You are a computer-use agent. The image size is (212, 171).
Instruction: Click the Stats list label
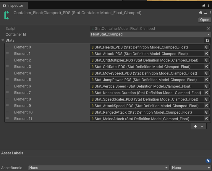pyautogui.click(x=10, y=41)
